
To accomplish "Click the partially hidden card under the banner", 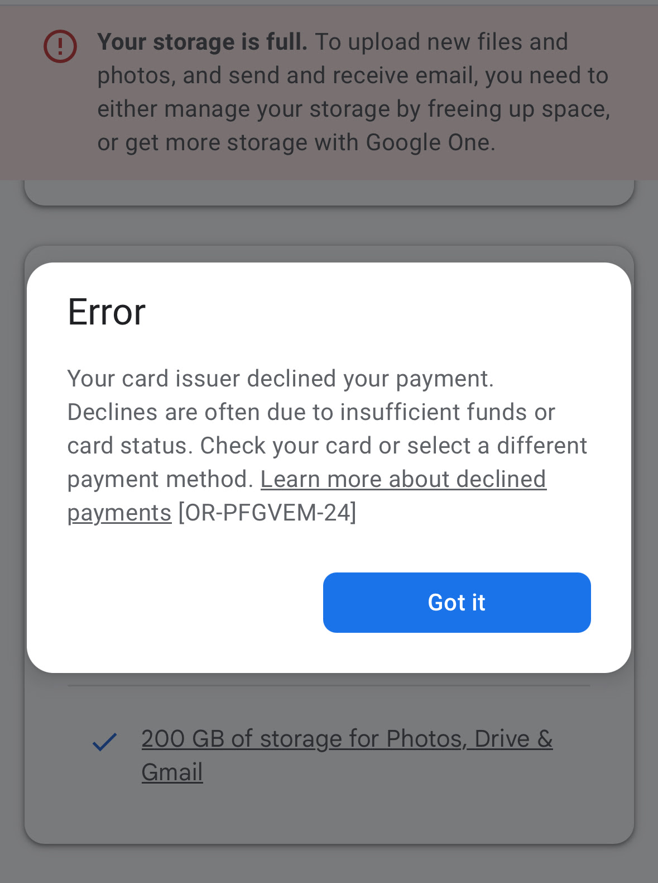I will 329,192.
